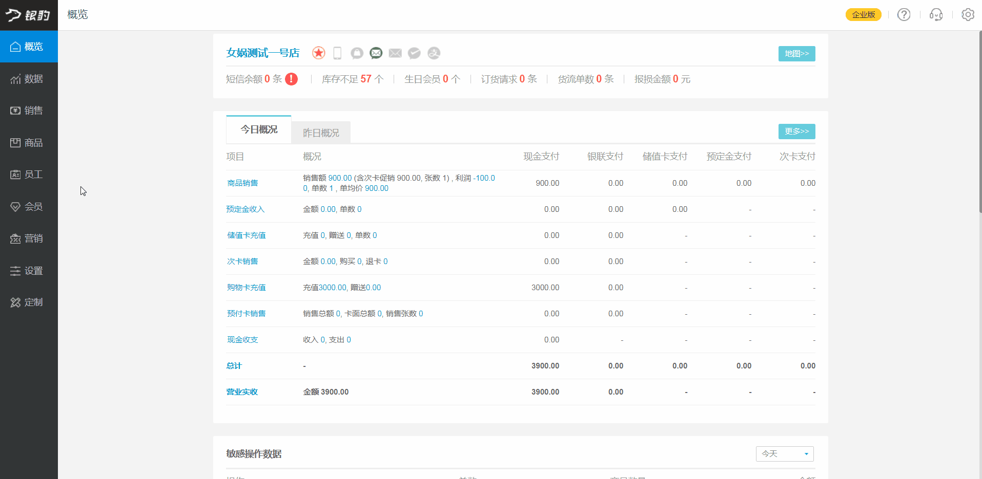Open settings gear icon in top bar
Screen dimensions: 982x479
point(968,15)
